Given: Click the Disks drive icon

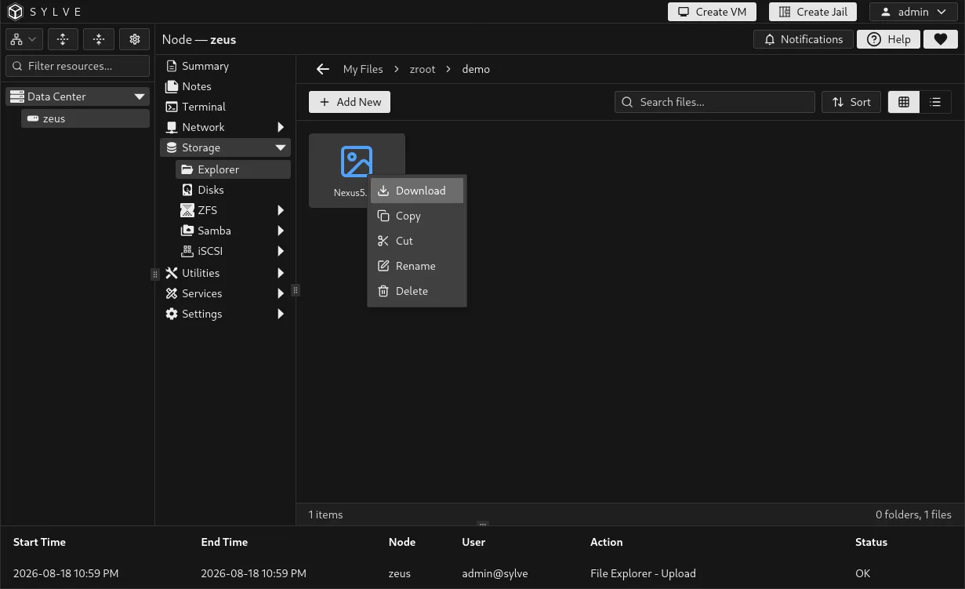Looking at the screenshot, I should tap(187, 190).
